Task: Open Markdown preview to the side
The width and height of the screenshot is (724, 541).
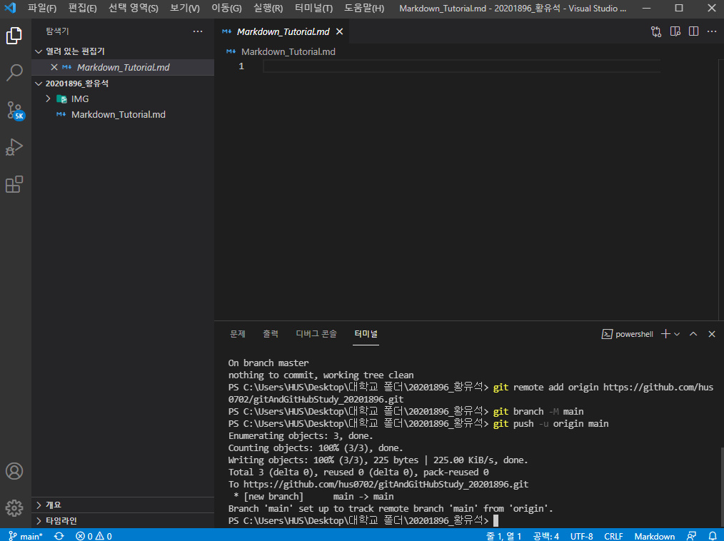Action: [x=675, y=31]
